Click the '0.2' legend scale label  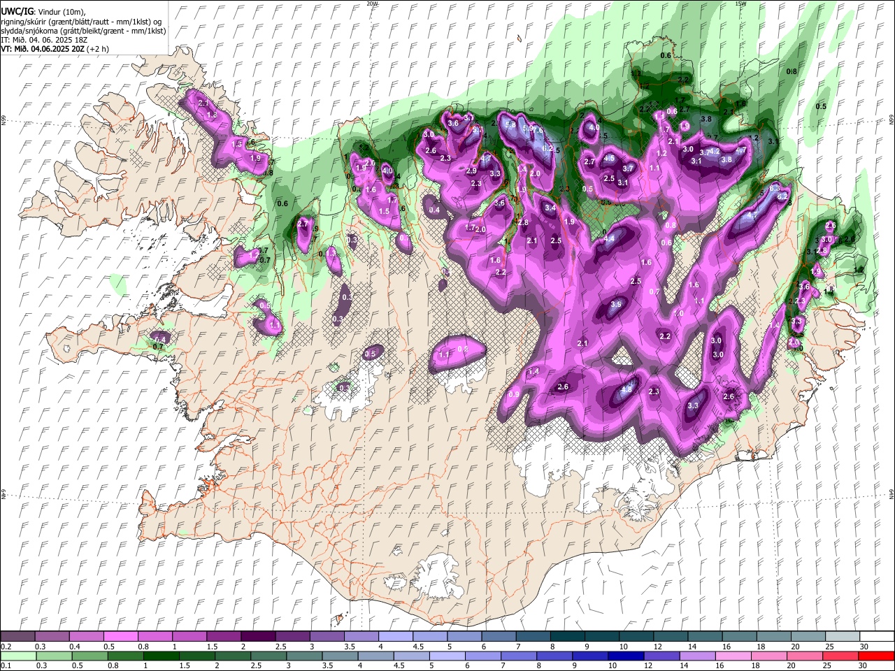pyautogui.click(x=6, y=647)
